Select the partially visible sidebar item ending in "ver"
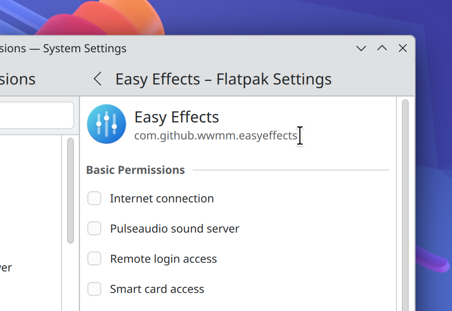This screenshot has width=452, height=311. pos(6,268)
